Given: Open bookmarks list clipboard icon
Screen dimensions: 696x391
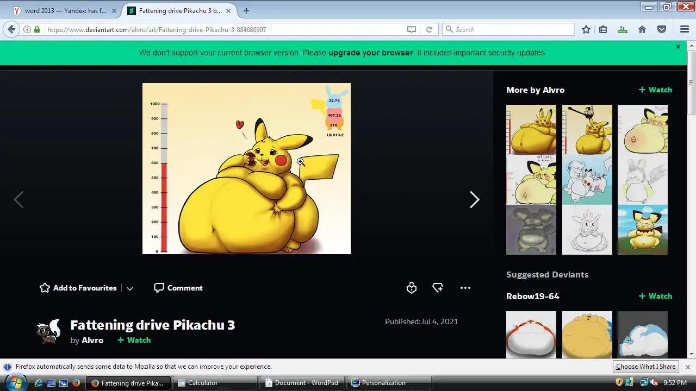Looking at the screenshot, I should [603, 30].
